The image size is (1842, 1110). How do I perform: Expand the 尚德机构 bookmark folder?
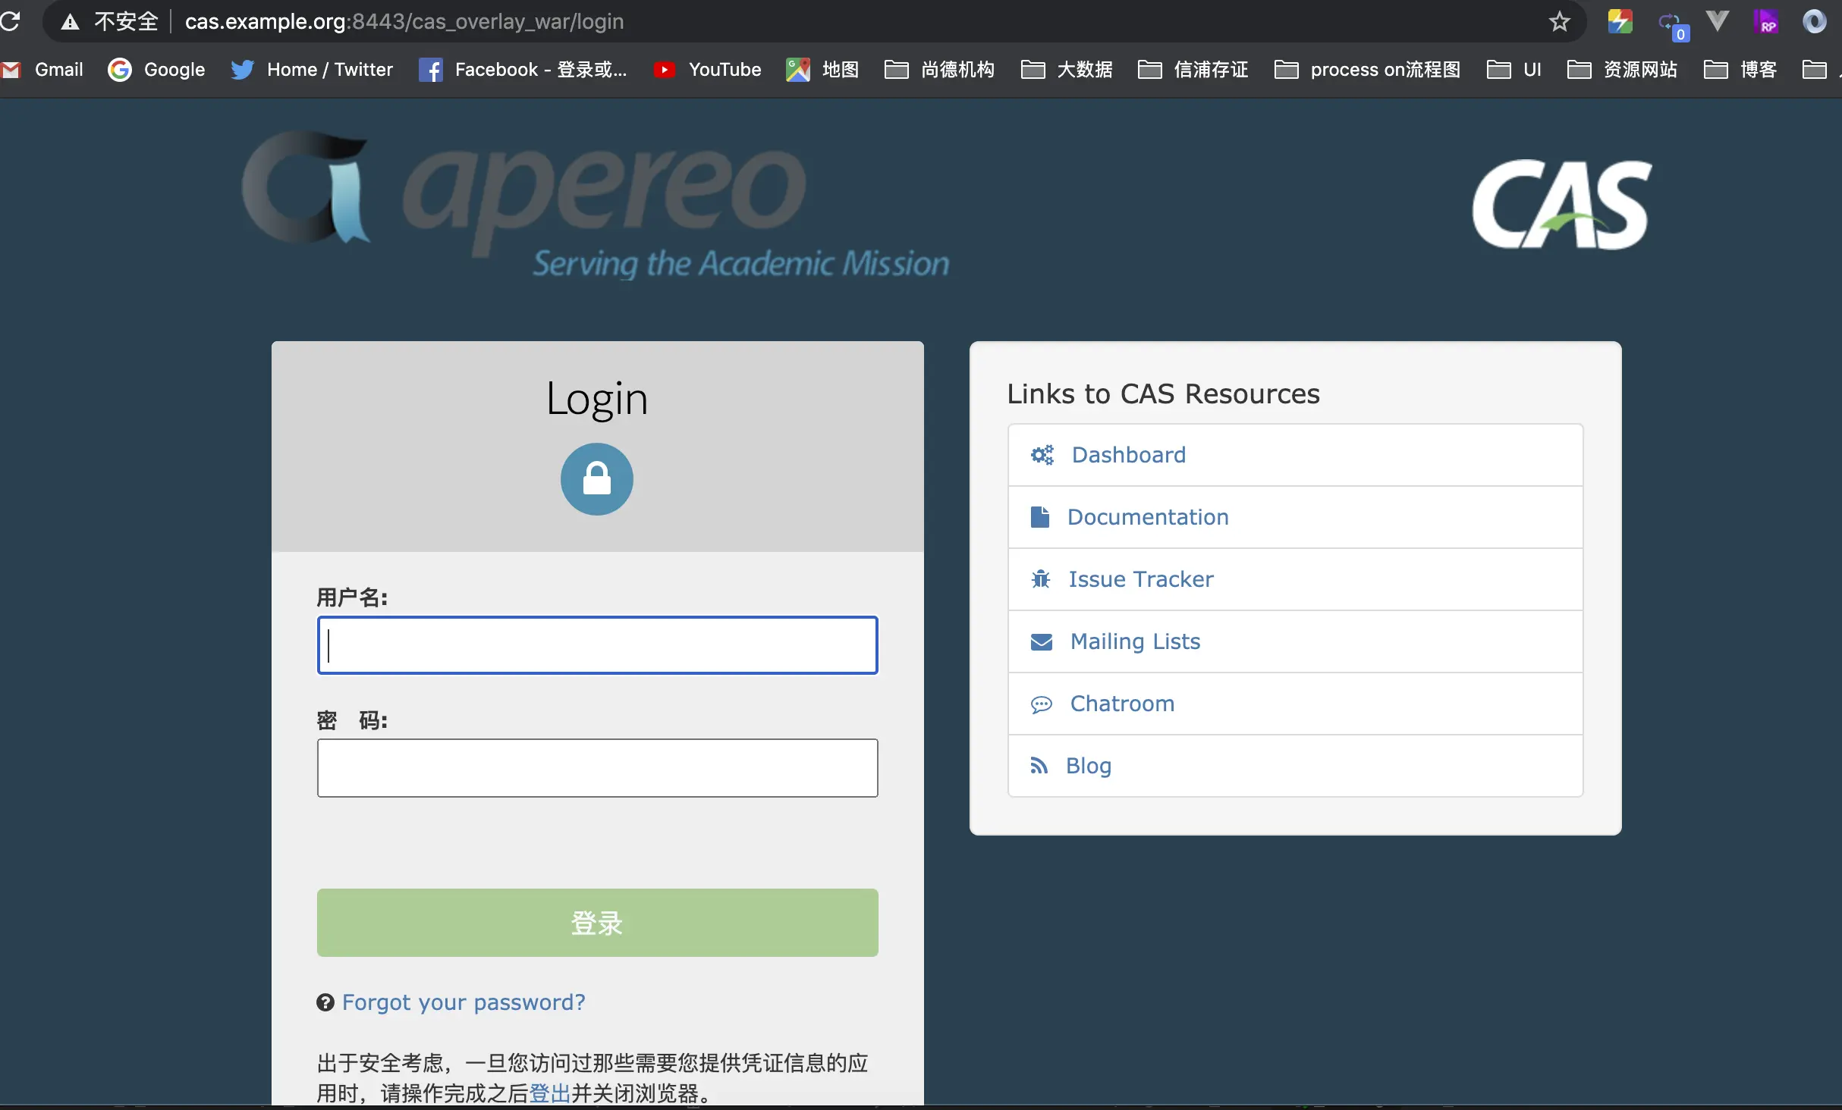[939, 70]
